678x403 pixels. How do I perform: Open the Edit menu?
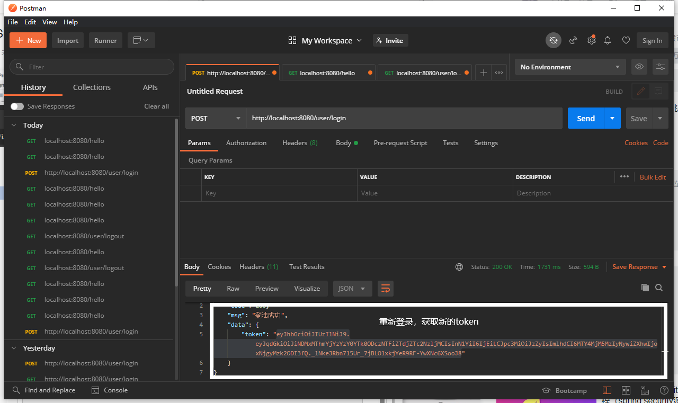coord(30,22)
